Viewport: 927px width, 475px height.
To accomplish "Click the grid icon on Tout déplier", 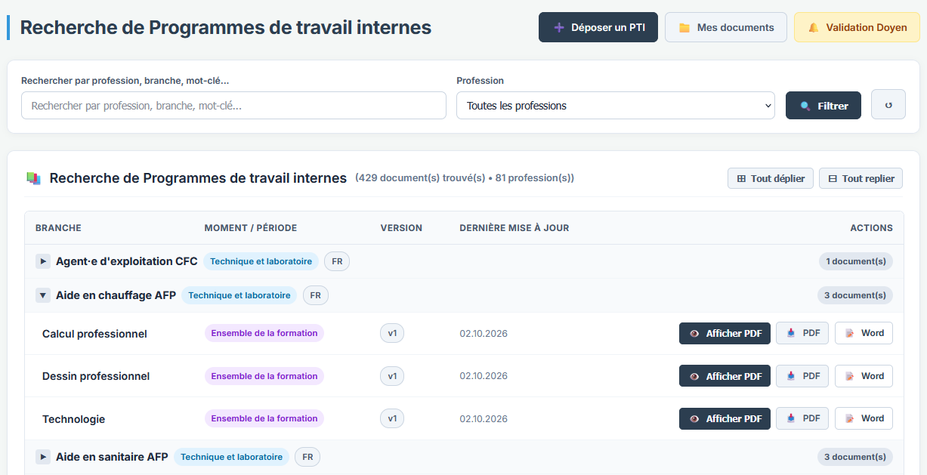I will (741, 179).
